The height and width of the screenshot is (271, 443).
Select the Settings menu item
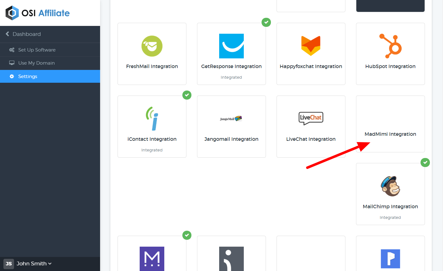[x=50, y=76]
